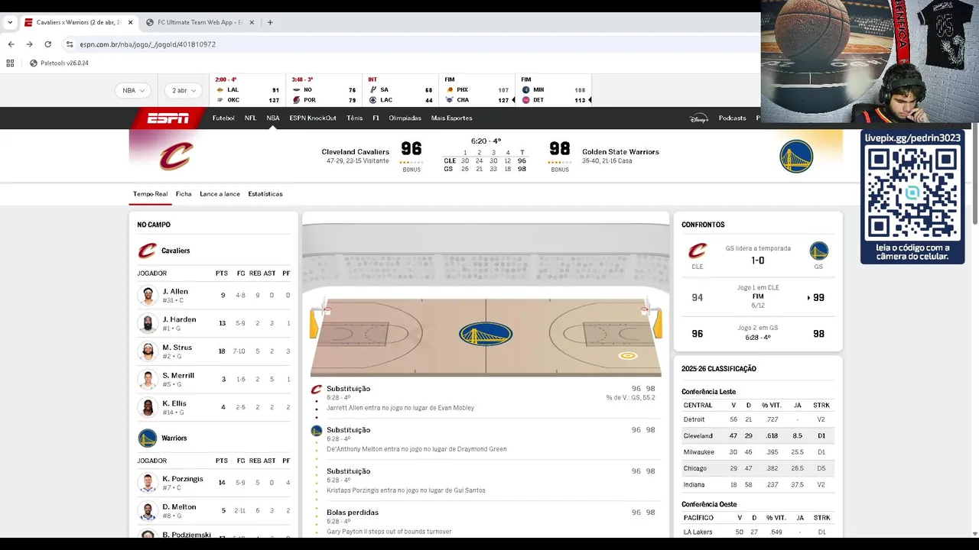View site information icon in the address bar
Viewport: 979px width, 550px height.
click(x=70, y=44)
